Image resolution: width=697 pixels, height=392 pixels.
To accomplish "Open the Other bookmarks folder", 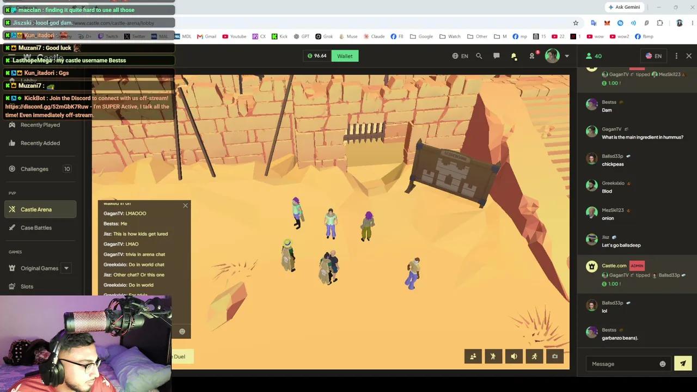I will [x=477, y=36].
